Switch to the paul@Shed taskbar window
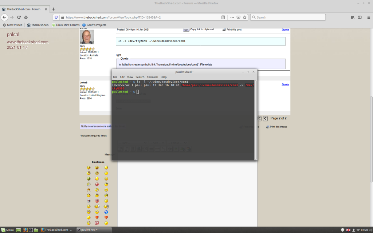This screenshot has width=373, height=233. click(87, 230)
